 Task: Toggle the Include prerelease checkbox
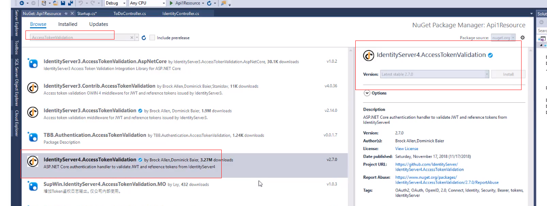(152, 38)
